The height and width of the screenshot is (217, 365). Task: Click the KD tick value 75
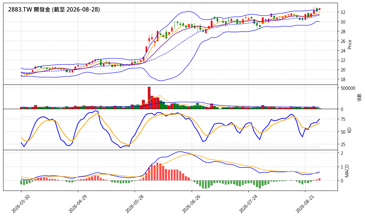[x=343, y=119]
